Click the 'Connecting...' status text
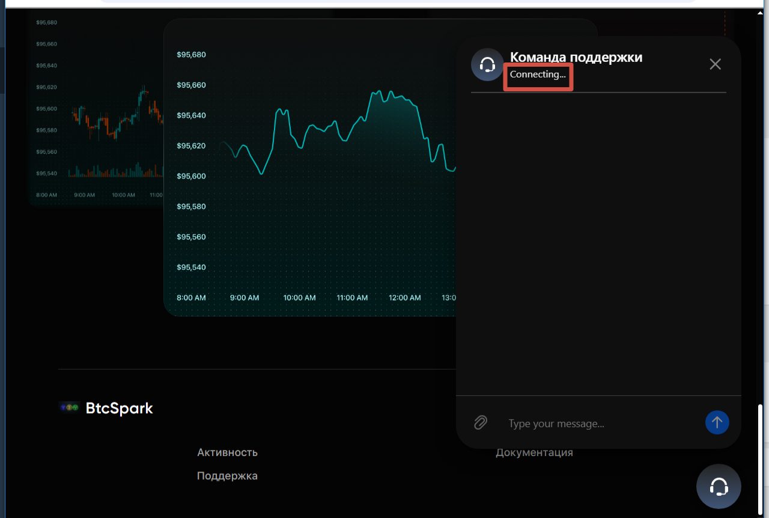Viewport: 769px width, 518px height. coord(538,75)
